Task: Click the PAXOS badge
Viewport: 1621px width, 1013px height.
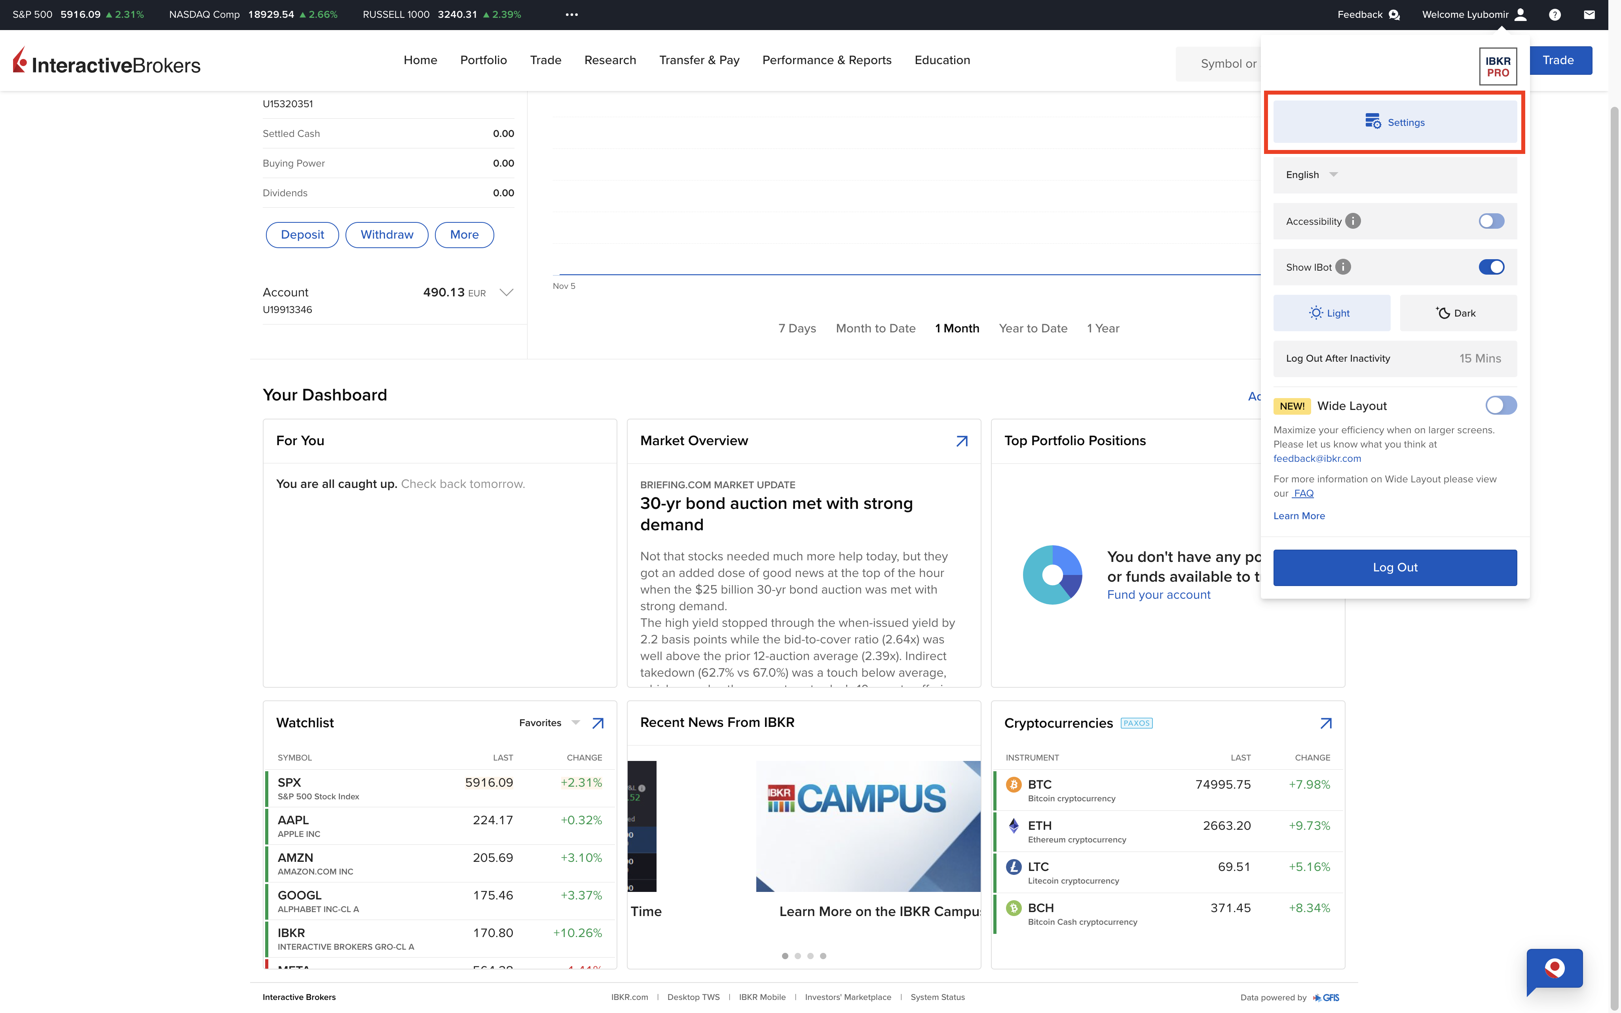Action: pyautogui.click(x=1136, y=723)
